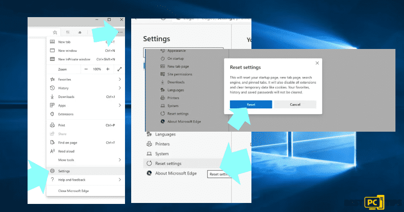Click the Downloads arrow icon in menu
The image size is (404, 212).
(52, 96)
